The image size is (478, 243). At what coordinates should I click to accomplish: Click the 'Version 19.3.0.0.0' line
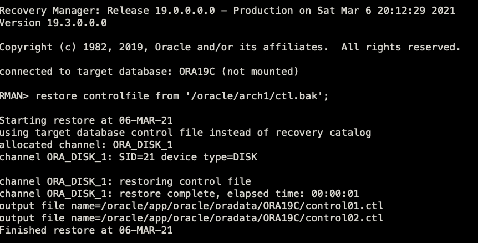point(53,23)
